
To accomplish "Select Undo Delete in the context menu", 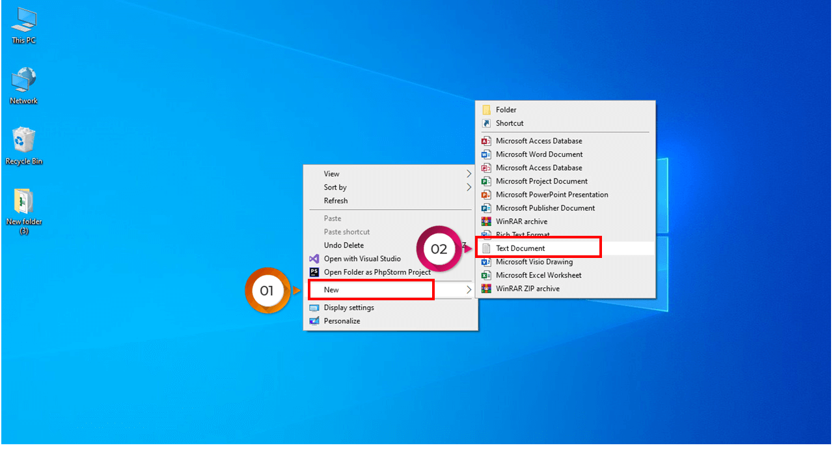I will pos(344,246).
